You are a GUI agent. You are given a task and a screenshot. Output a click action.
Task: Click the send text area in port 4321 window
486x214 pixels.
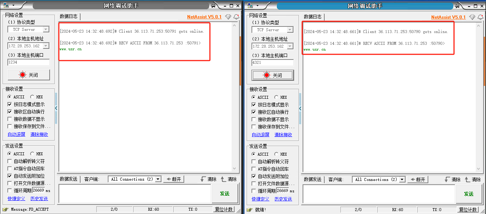coord(379,194)
